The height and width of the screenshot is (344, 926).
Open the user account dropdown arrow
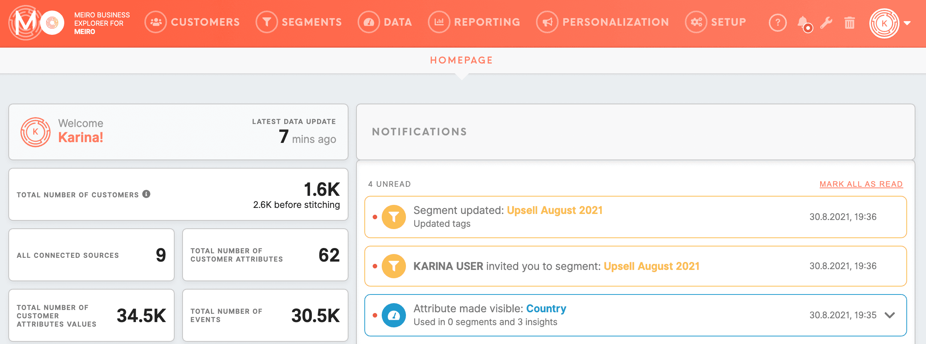pos(907,23)
